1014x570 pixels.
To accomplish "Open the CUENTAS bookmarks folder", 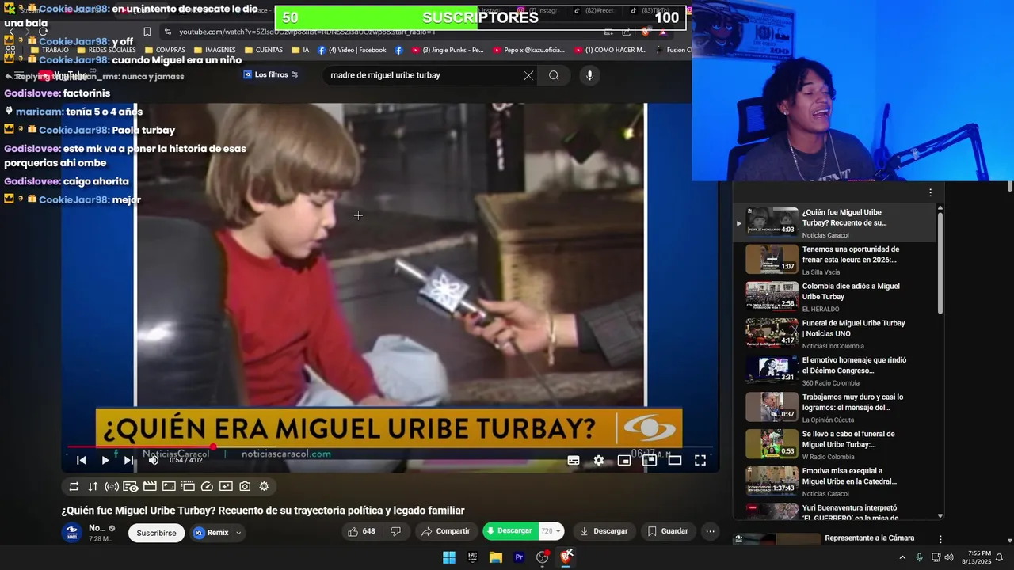I will click(x=264, y=50).
